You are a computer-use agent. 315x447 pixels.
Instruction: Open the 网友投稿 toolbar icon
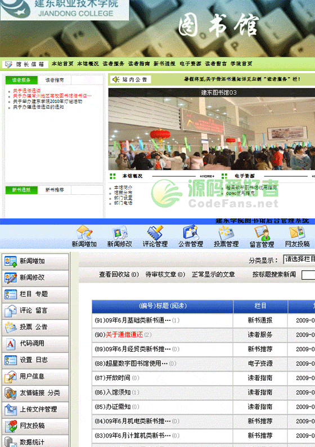[x=298, y=236]
